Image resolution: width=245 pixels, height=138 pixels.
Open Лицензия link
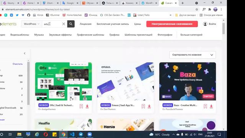point(85,24)
